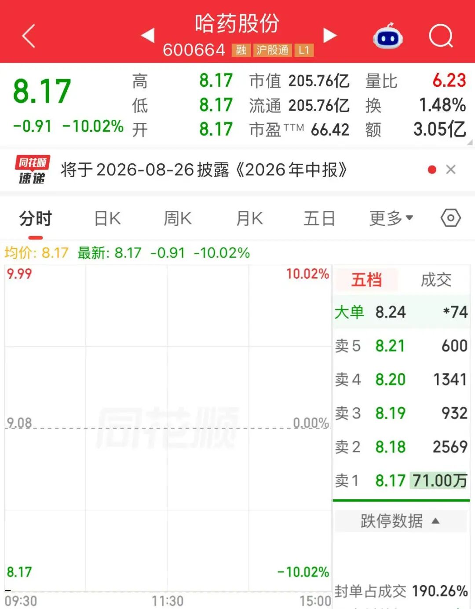Select the 周K chart tab
The image size is (475, 609).
(x=178, y=218)
